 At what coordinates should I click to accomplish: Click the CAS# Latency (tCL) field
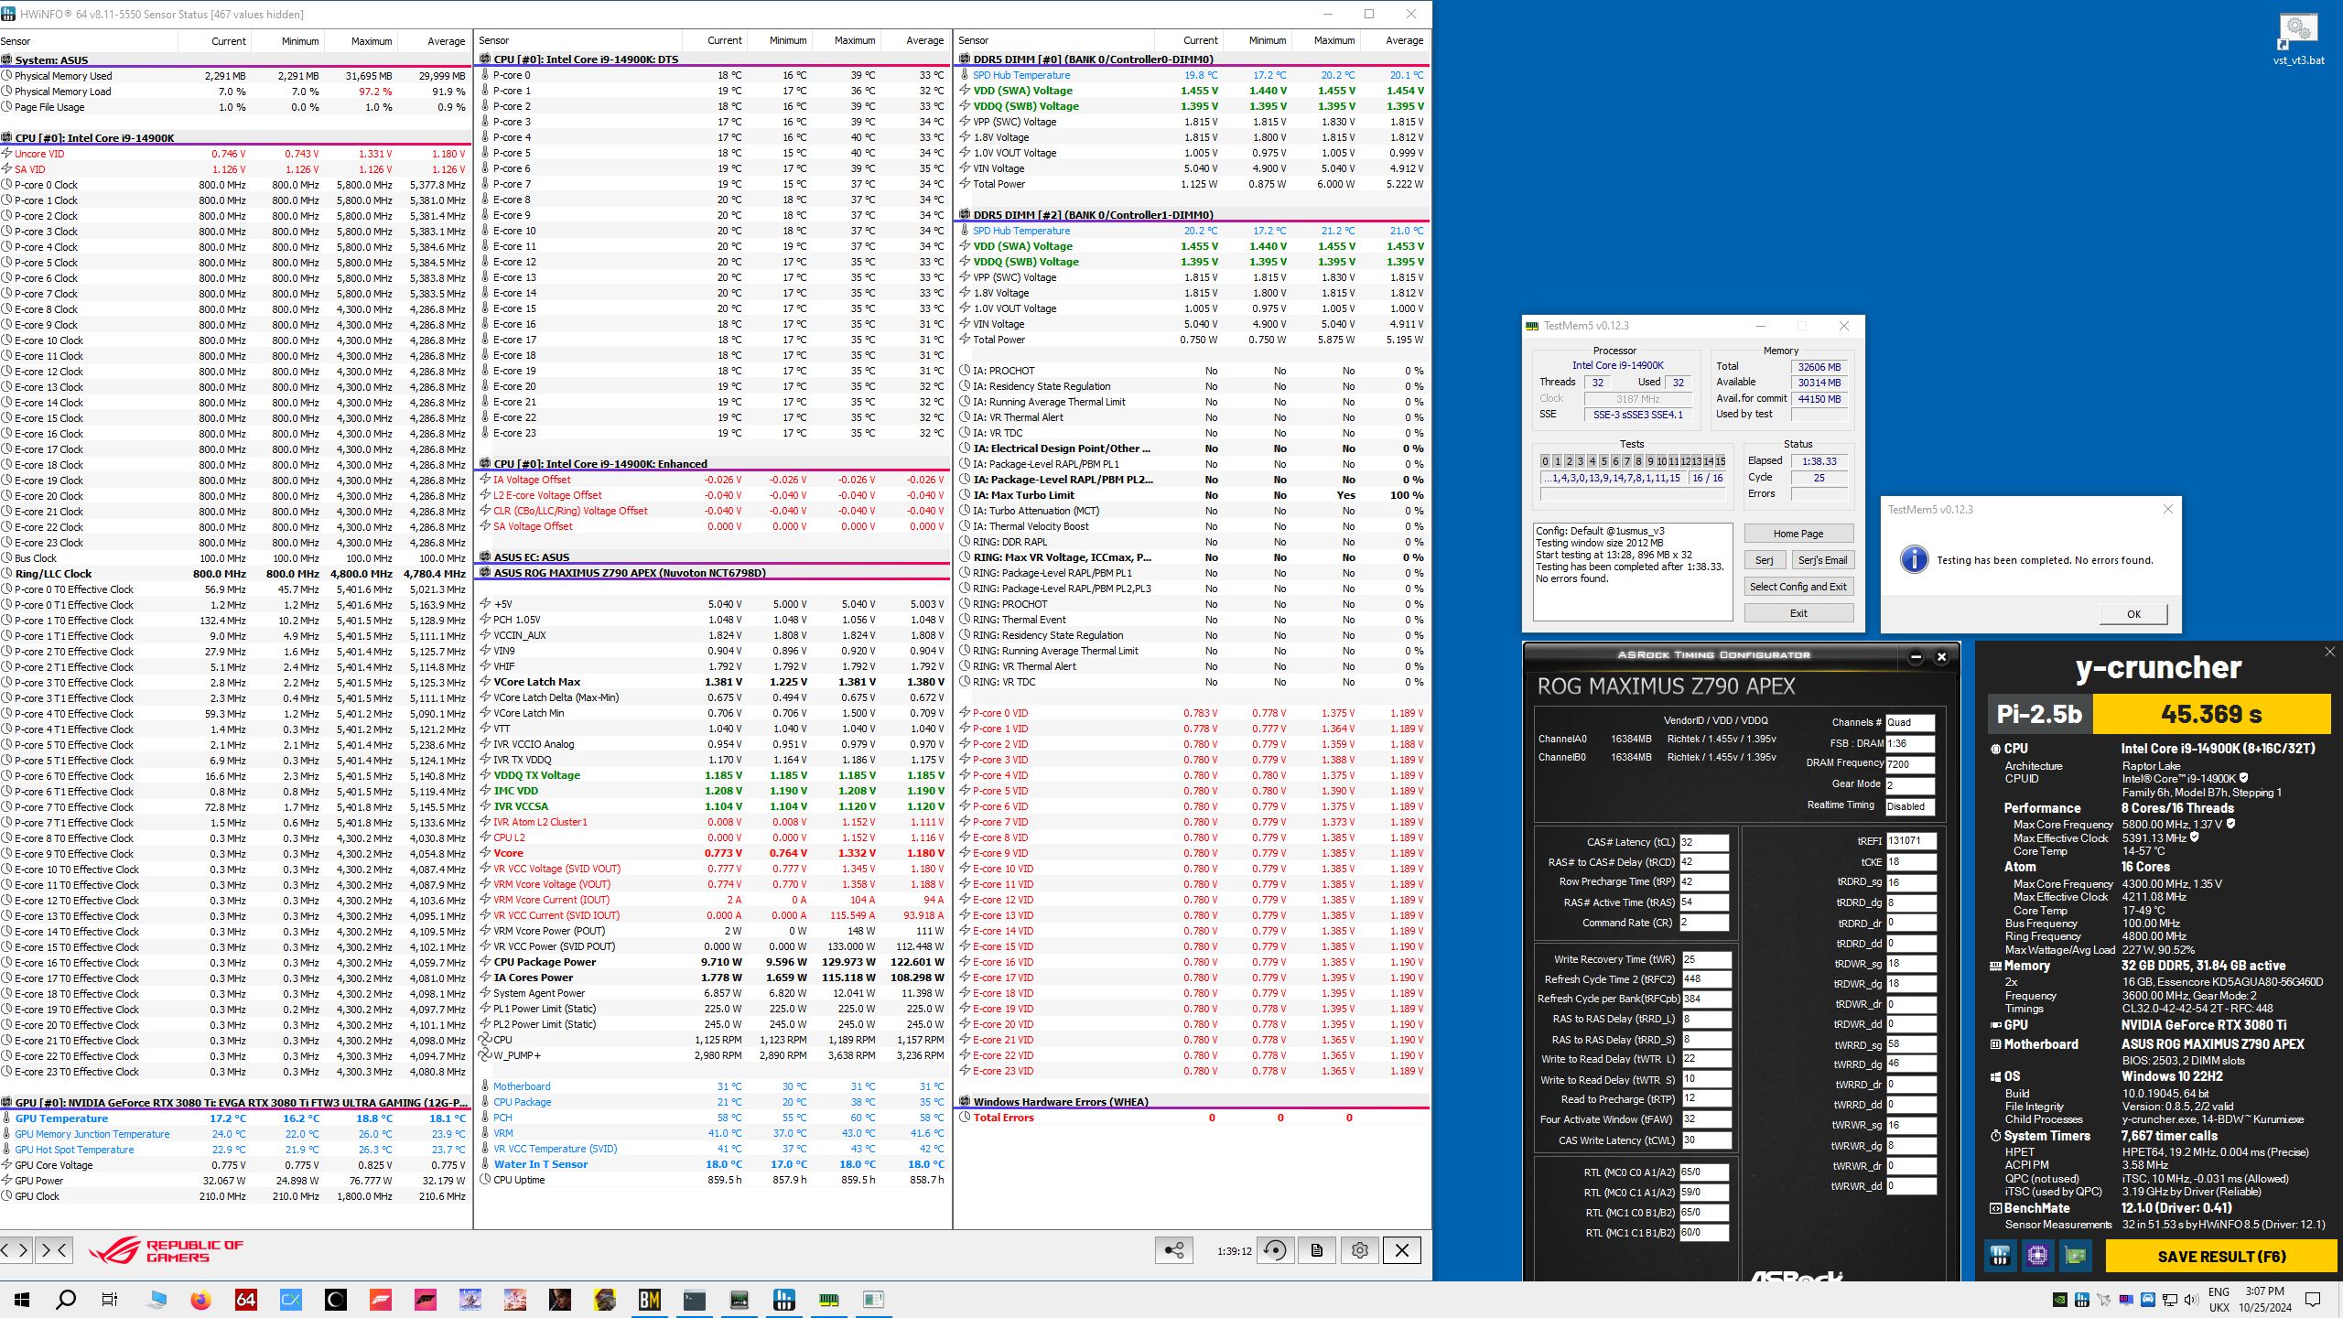tap(1703, 842)
